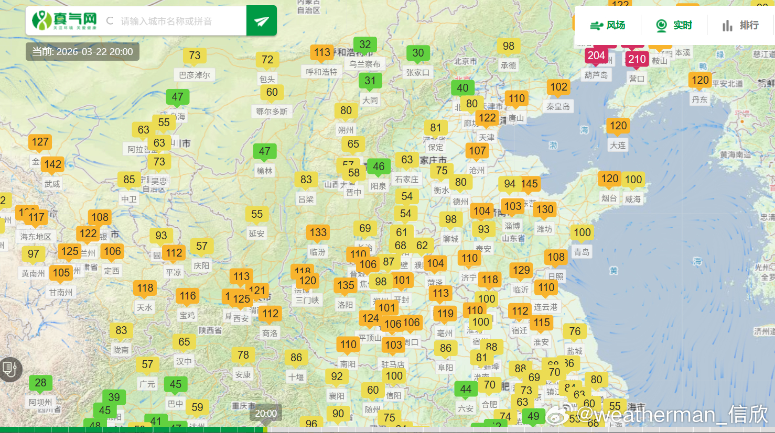
Task: Select the 204 marker for 葫芦岛
Action: [596, 55]
